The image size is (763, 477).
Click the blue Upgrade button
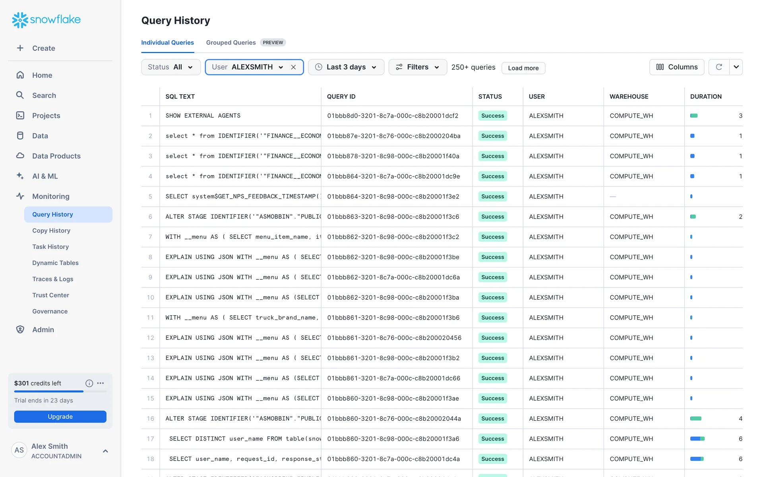pyautogui.click(x=60, y=417)
